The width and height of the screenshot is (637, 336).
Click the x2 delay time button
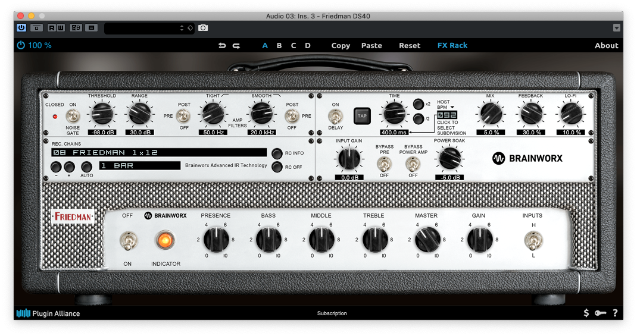pos(418,104)
